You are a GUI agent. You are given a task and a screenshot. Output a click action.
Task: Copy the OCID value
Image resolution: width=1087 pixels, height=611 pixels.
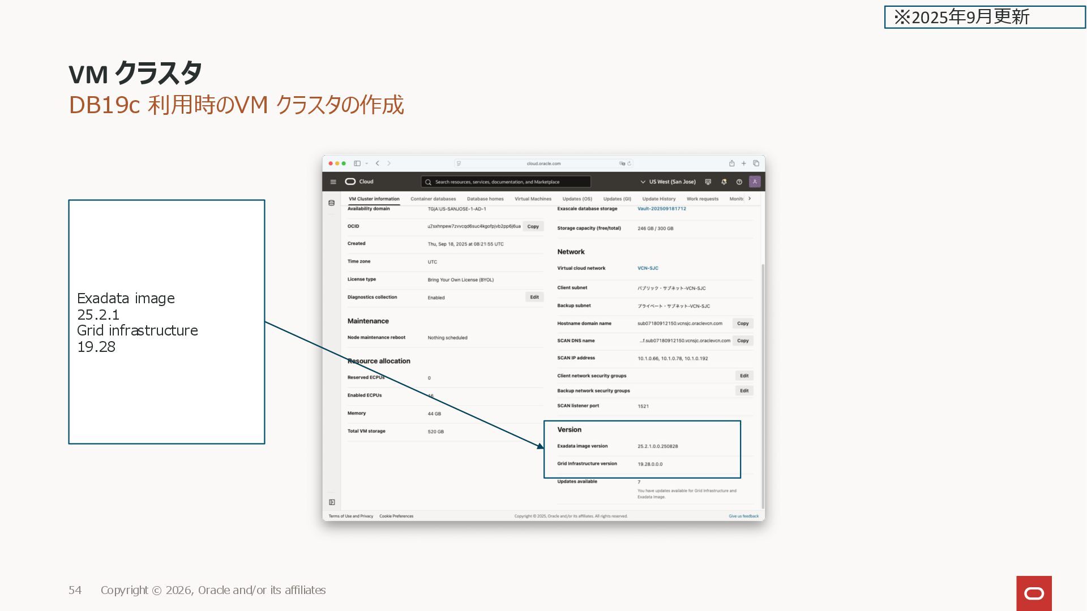[533, 226]
